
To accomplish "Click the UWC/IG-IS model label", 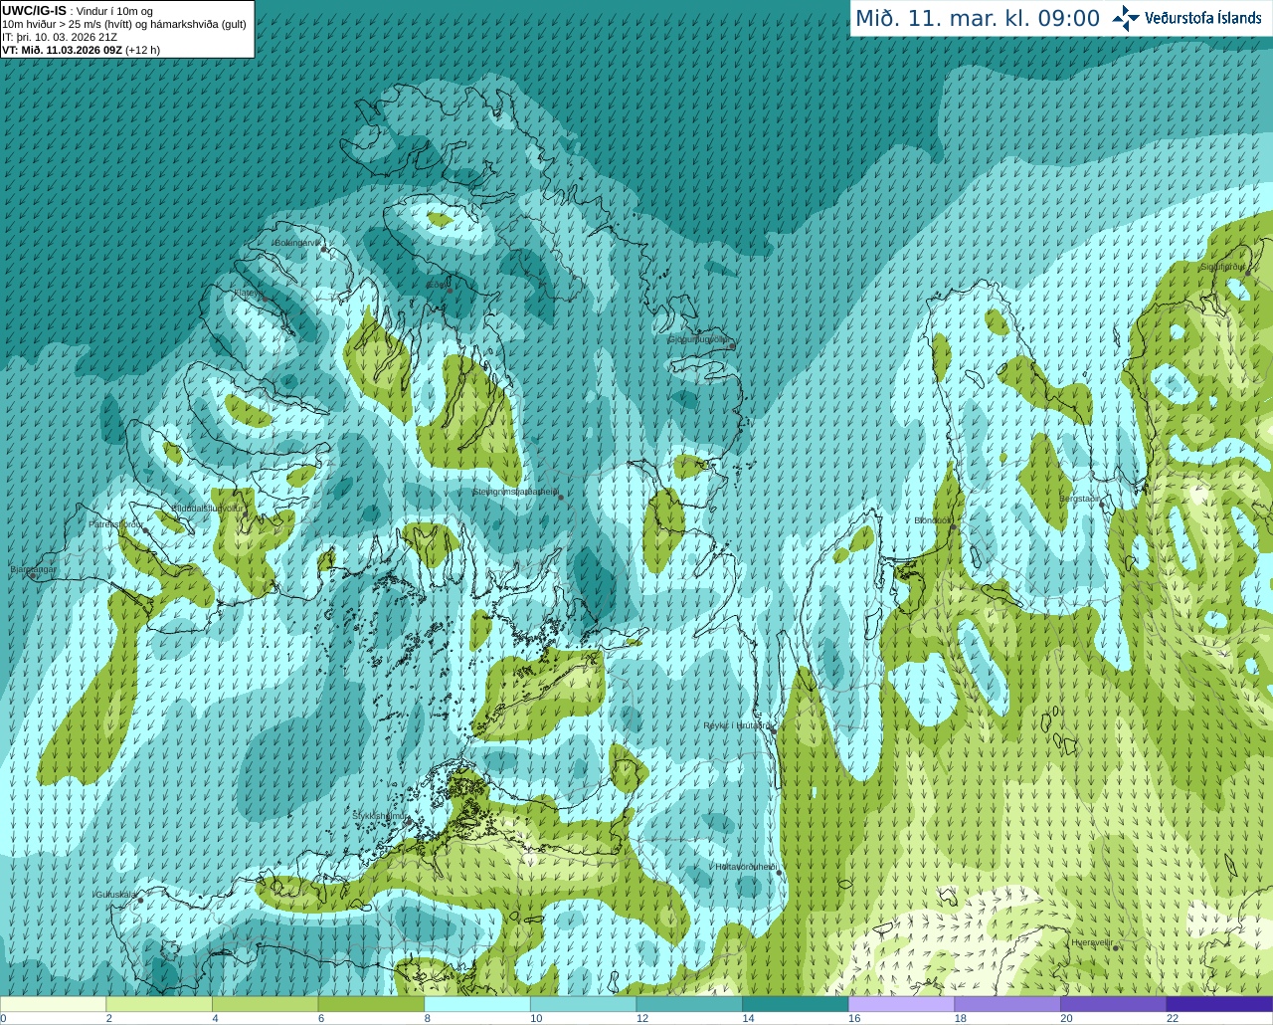I will (x=35, y=11).
